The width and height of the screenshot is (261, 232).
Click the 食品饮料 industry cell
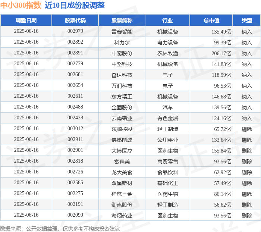(x=168, y=172)
